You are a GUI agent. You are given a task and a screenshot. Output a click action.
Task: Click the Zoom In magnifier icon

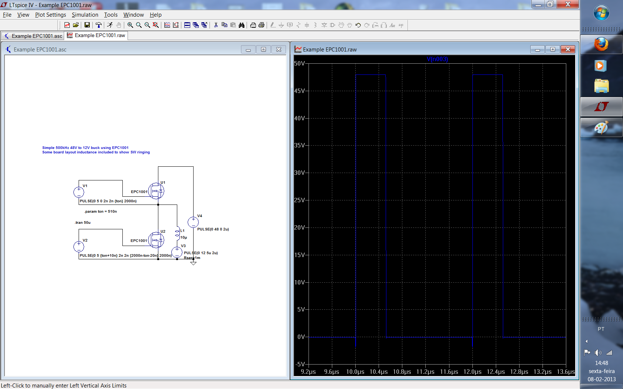point(130,25)
